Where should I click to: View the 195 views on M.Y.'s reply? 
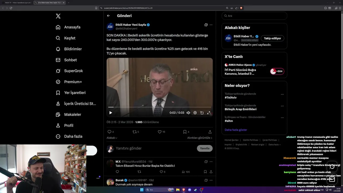point(186,172)
